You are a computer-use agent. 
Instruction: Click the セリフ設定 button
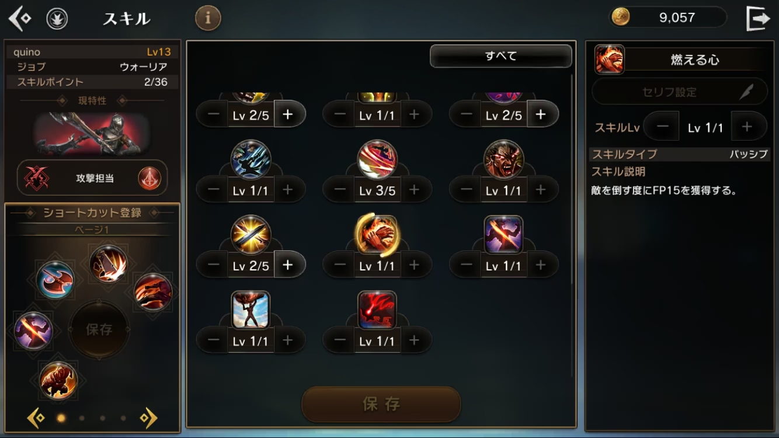[679, 92]
